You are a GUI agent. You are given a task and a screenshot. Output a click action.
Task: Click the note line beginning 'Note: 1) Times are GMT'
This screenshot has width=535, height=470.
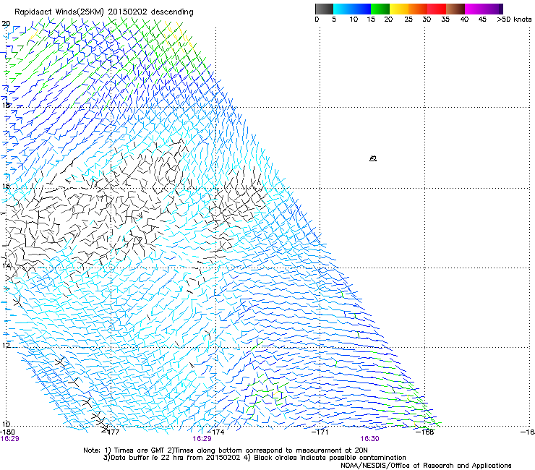pyautogui.click(x=226, y=450)
